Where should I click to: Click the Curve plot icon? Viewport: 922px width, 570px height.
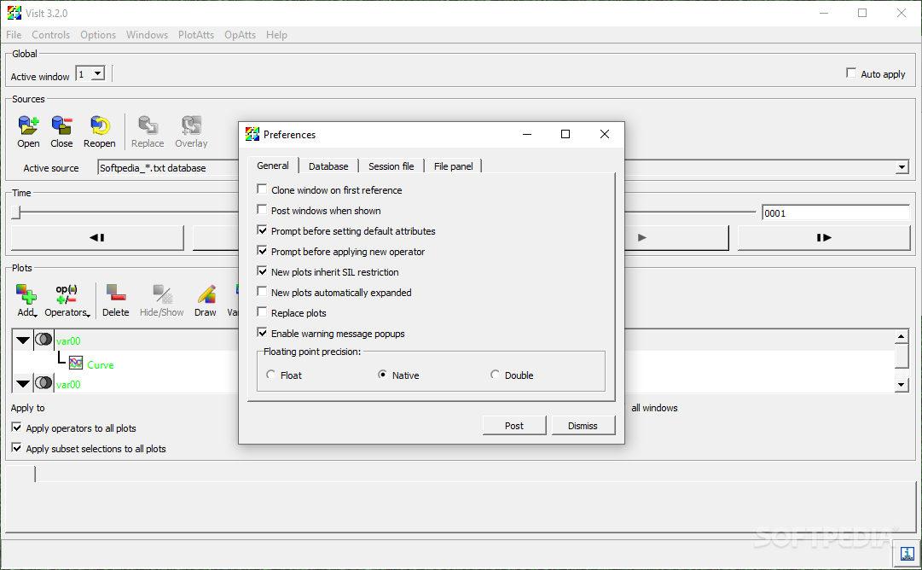(76, 363)
